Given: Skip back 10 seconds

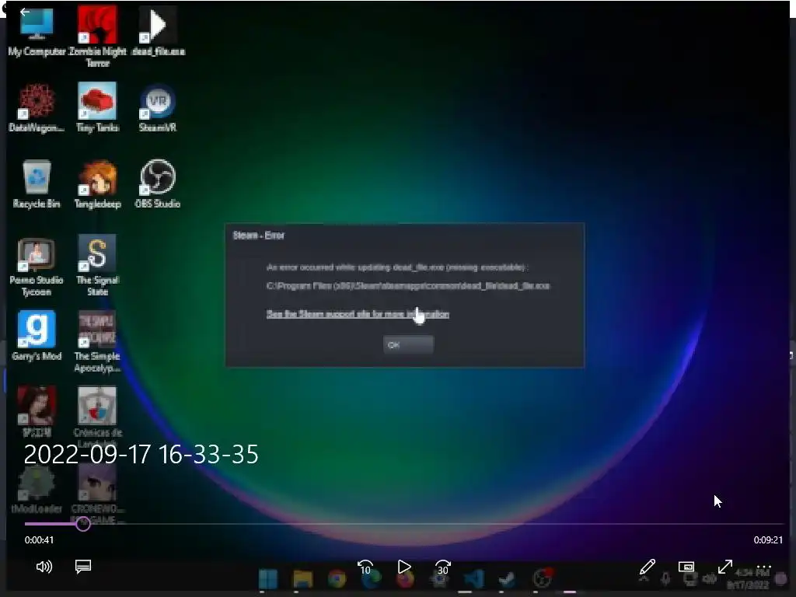Looking at the screenshot, I should 365,567.
